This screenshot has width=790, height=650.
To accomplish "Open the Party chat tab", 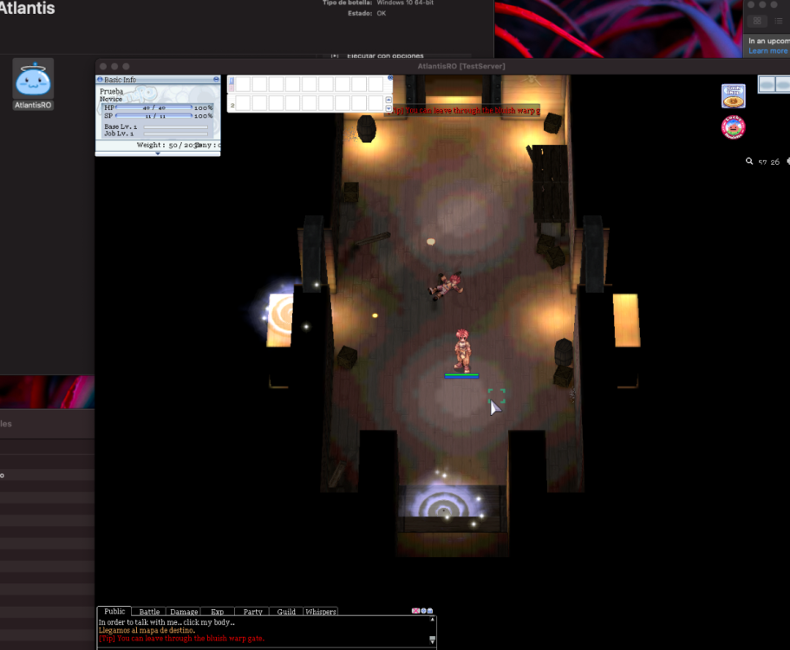I will pos(252,612).
